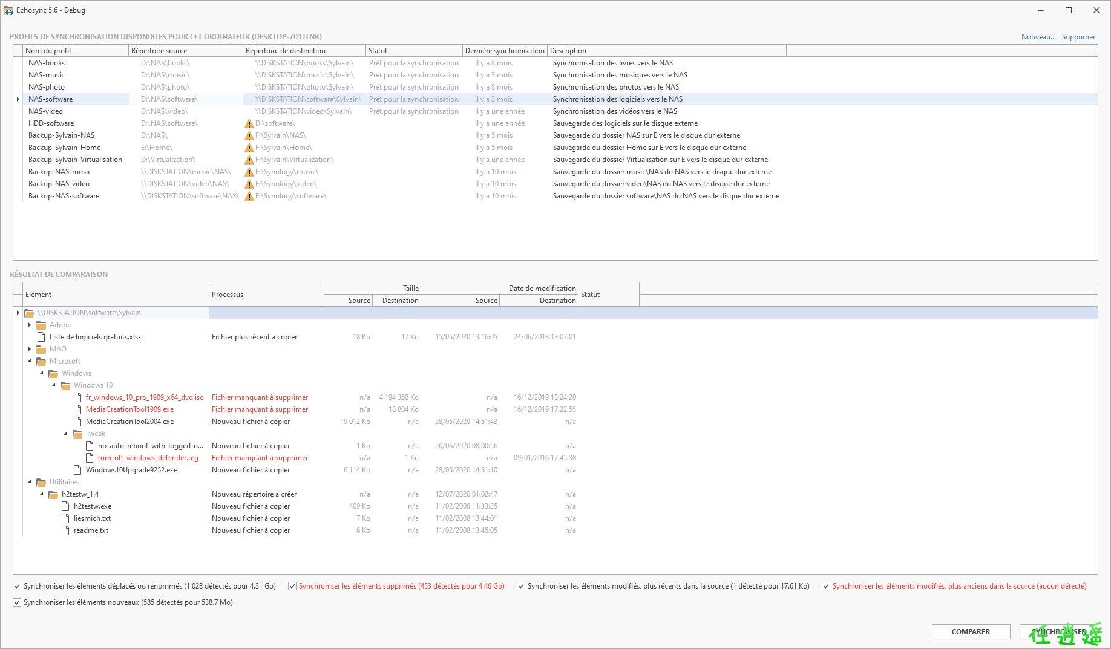The height and width of the screenshot is (649, 1111).
Task: Collapse the Microsoft folder node
Action: 30,361
